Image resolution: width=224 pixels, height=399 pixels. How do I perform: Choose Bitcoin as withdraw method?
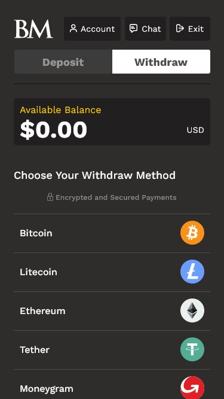[x=112, y=233]
